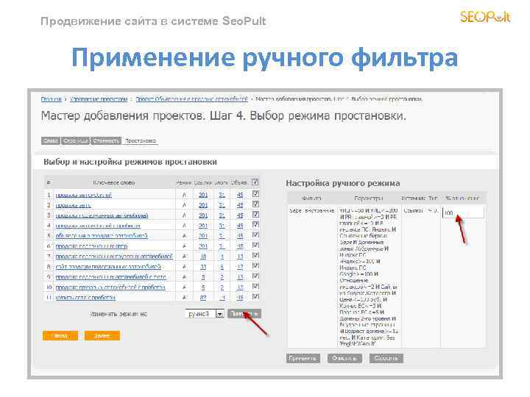Open the keyword link in row 4

coord(98,226)
